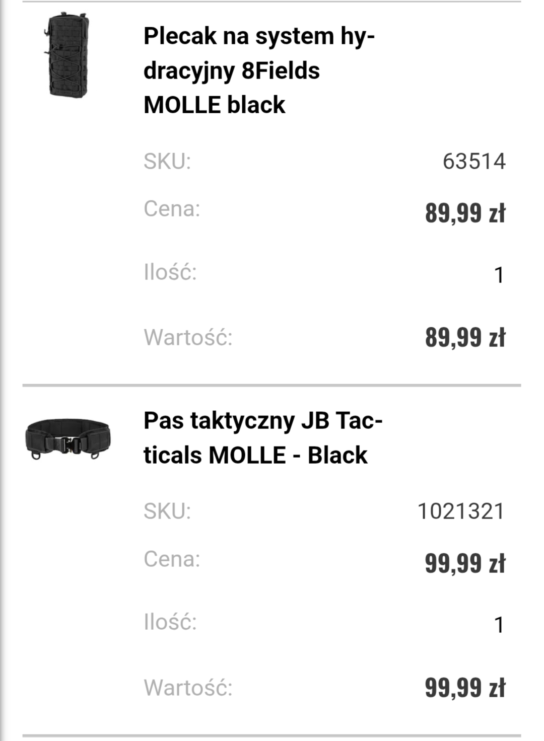The image size is (544, 741).
Task: Open the hydration backpack product thumbnail
Action: click(x=69, y=56)
